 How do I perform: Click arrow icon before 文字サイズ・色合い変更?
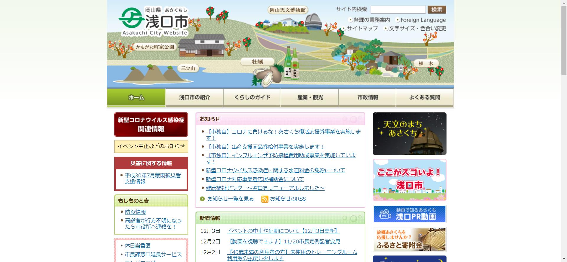click(386, 29)
